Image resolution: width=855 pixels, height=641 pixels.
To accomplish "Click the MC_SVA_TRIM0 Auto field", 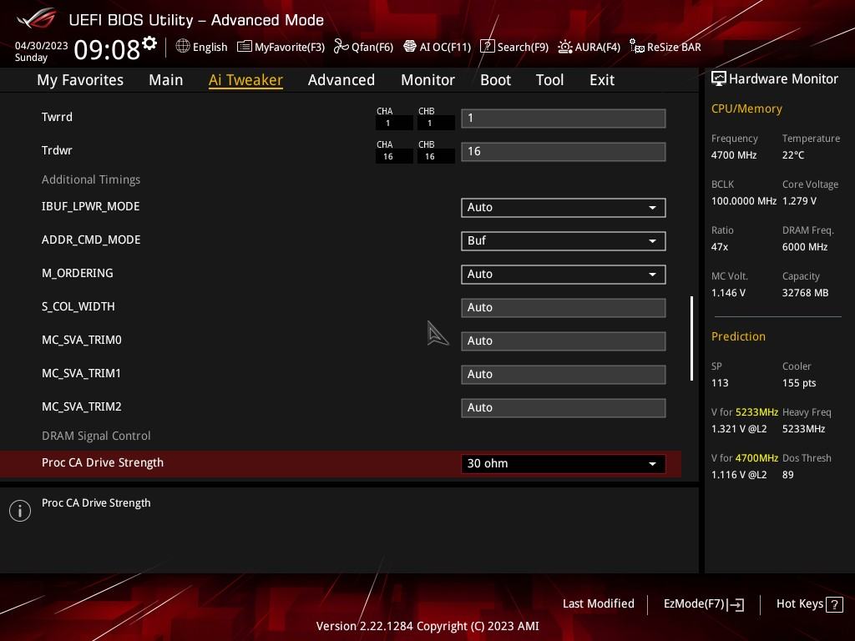I will coord(564,341).
